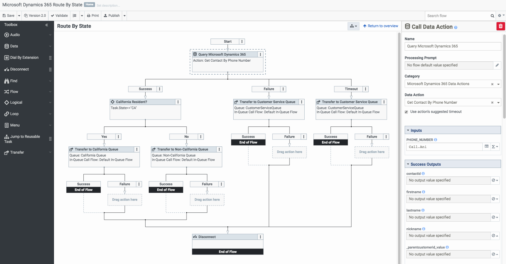Screen dimensions: 506x264
Task: Open Query Microsoft Dynamics 365 node options
Action: coord(260,54)
